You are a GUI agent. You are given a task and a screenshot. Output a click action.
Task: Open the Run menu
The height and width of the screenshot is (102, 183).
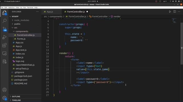(x=25, y=8)
